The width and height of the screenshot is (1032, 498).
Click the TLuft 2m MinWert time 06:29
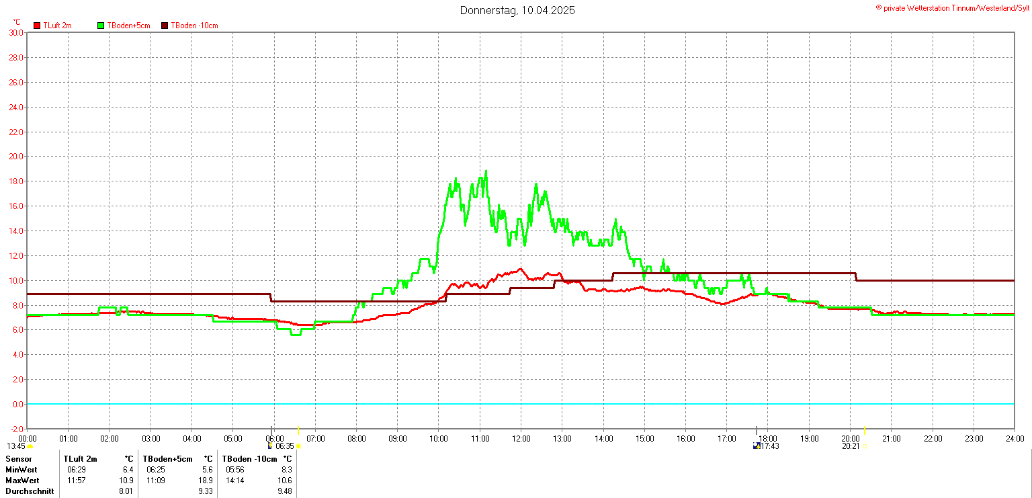pos(75,470)
